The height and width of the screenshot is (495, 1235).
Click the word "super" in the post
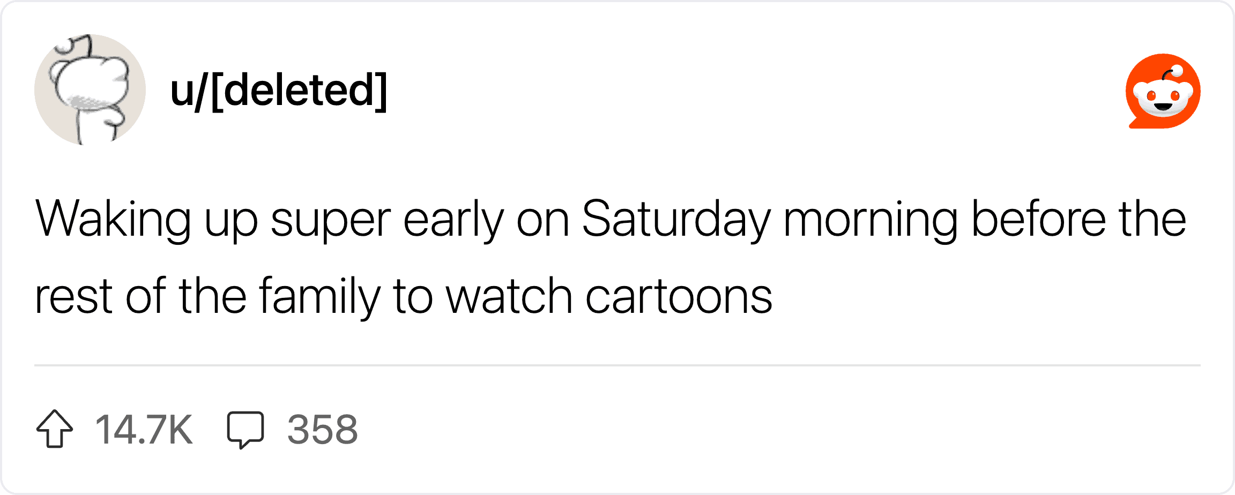(331, 220)
